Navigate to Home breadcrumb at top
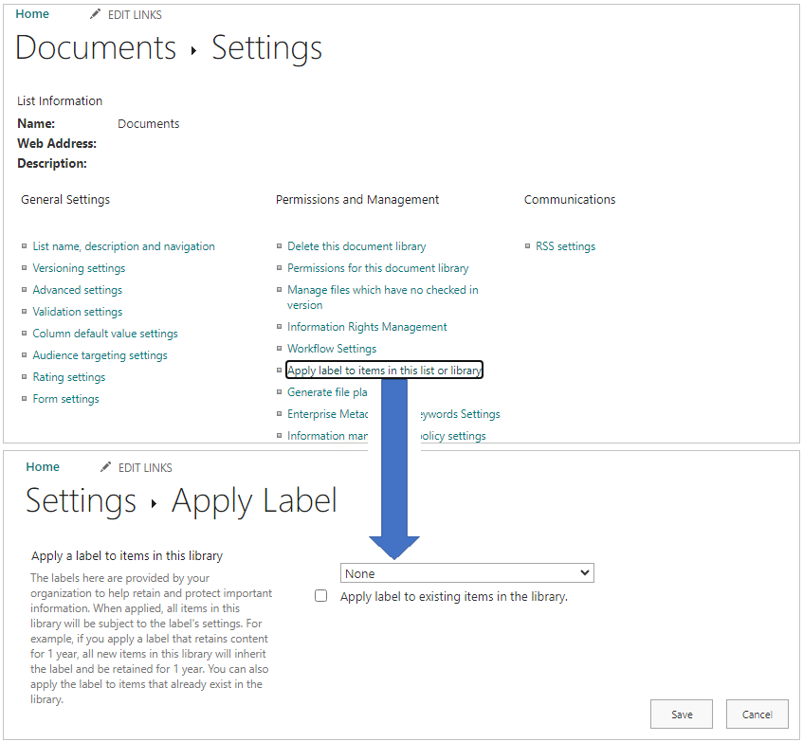The image size is (803, 742). (x=32, y=13)
